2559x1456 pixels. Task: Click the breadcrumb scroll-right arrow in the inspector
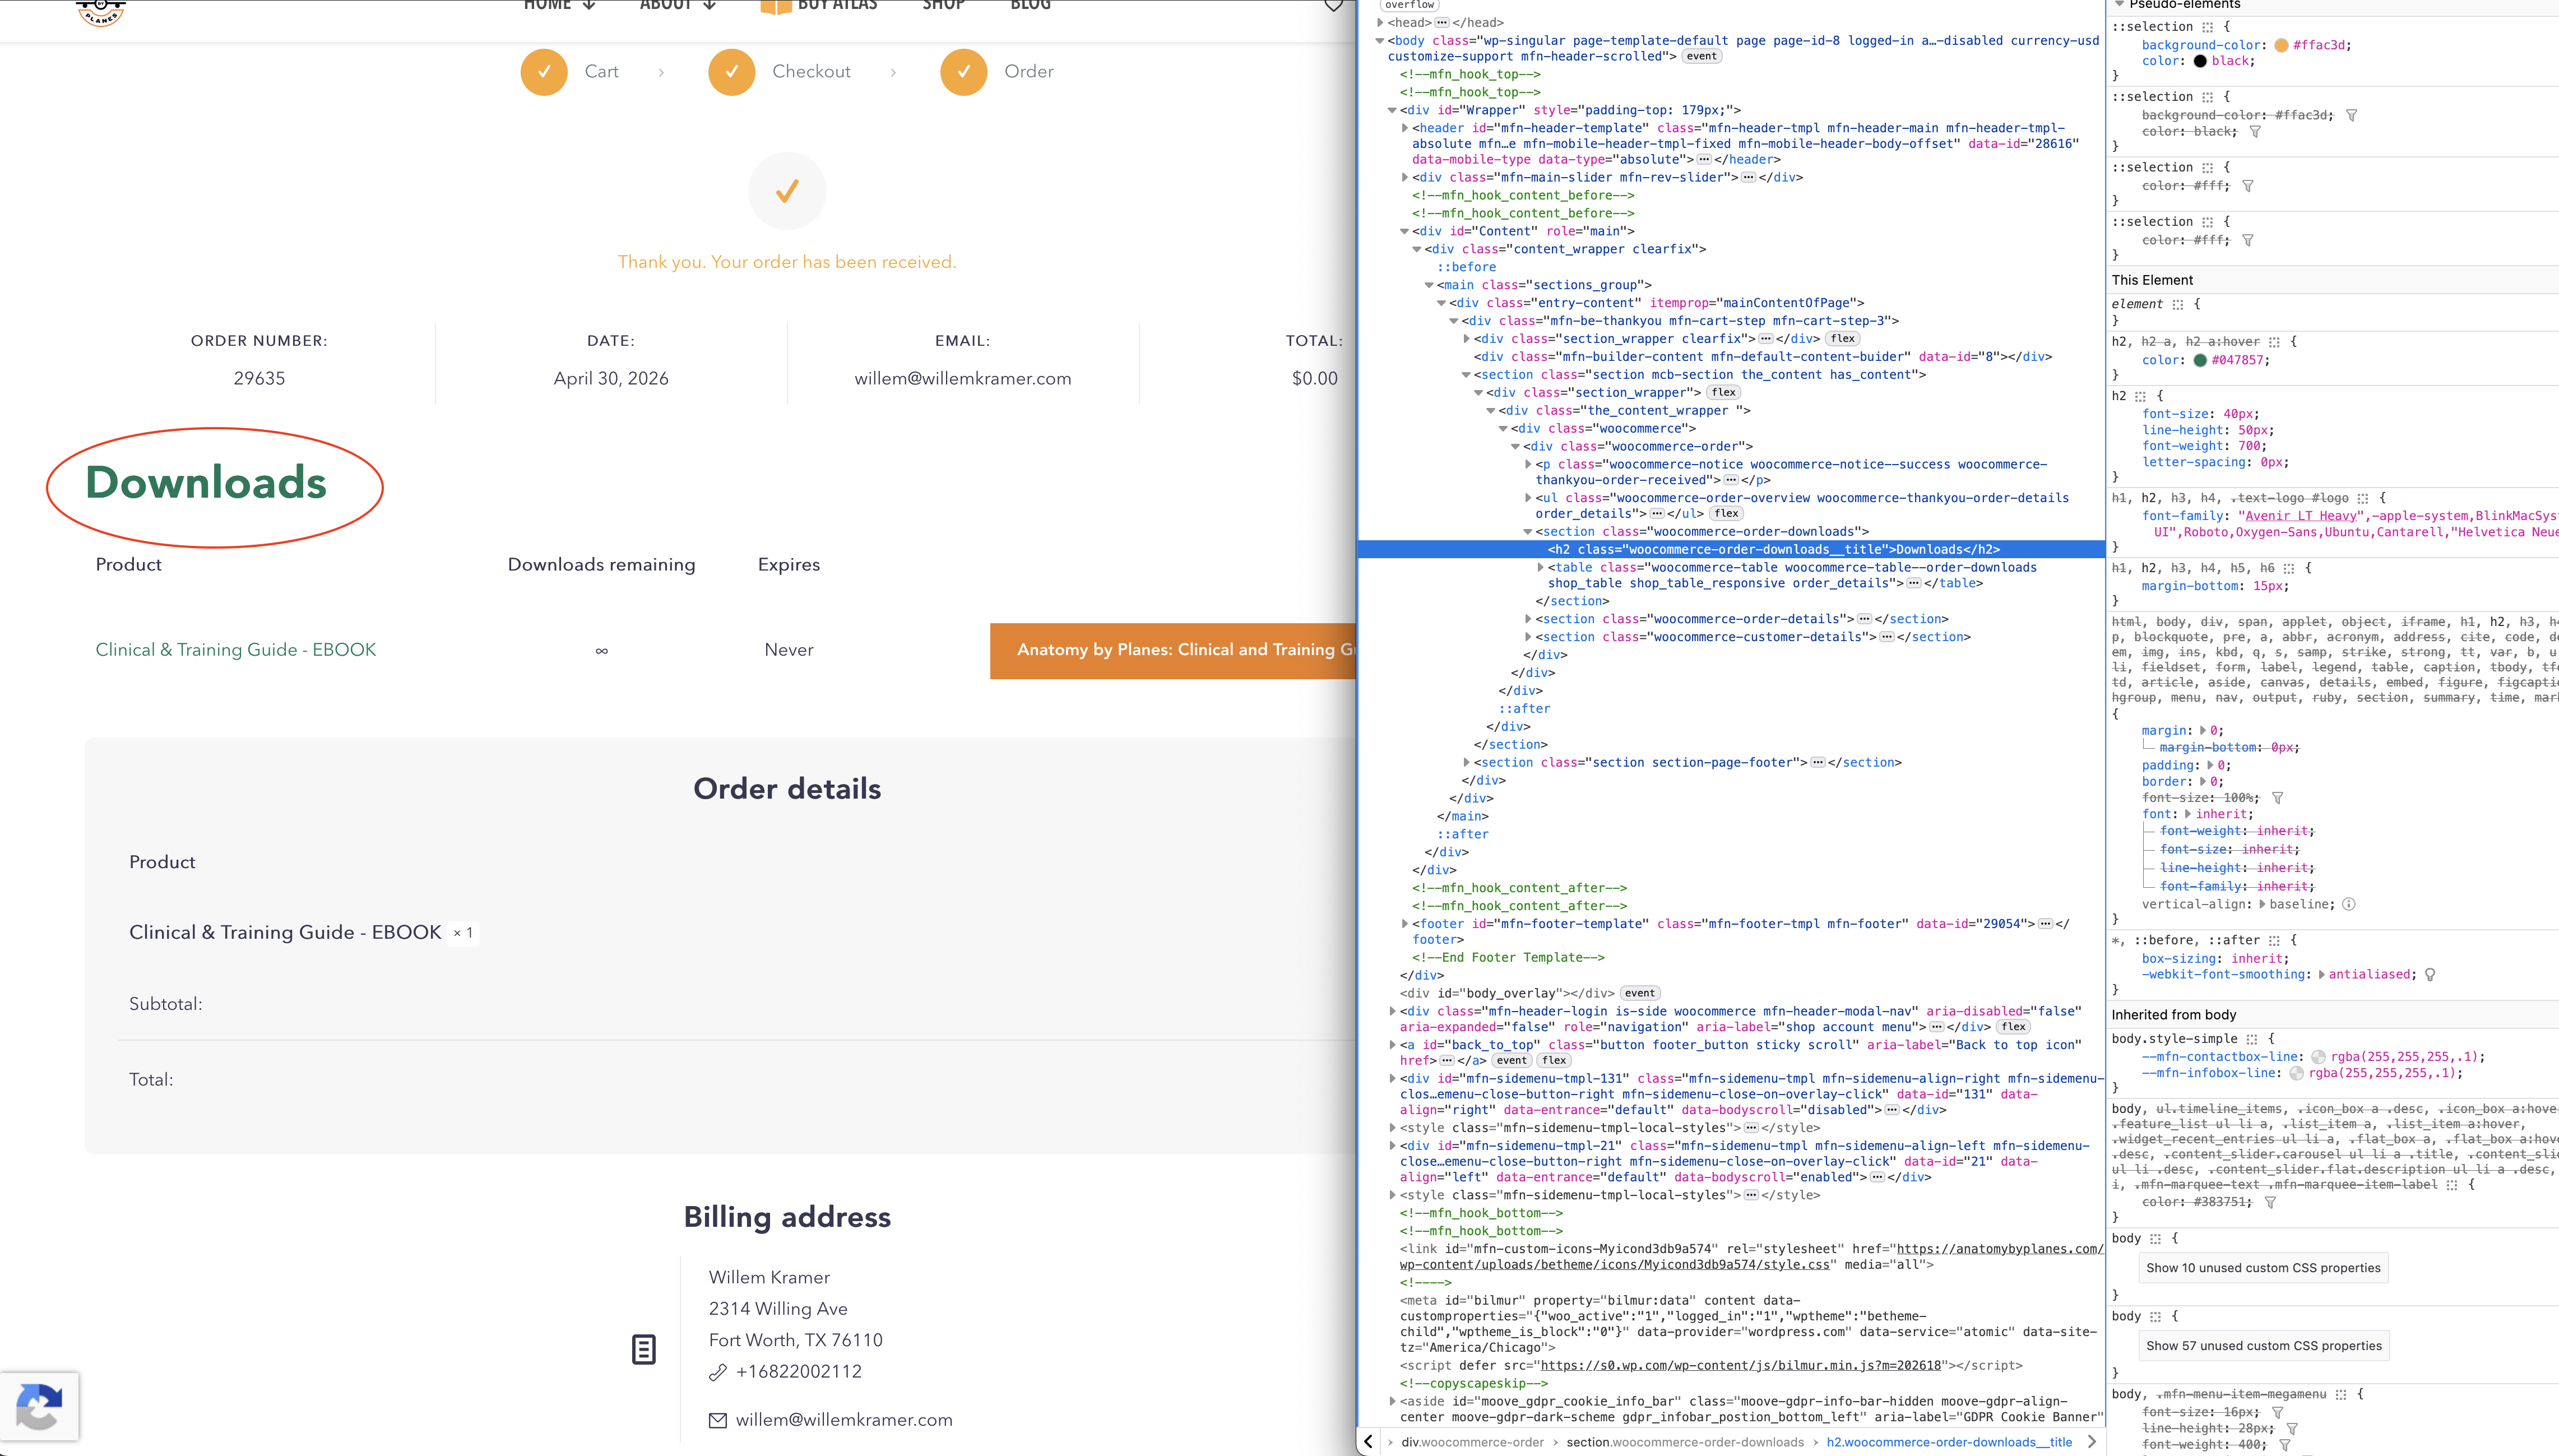2091,1442
